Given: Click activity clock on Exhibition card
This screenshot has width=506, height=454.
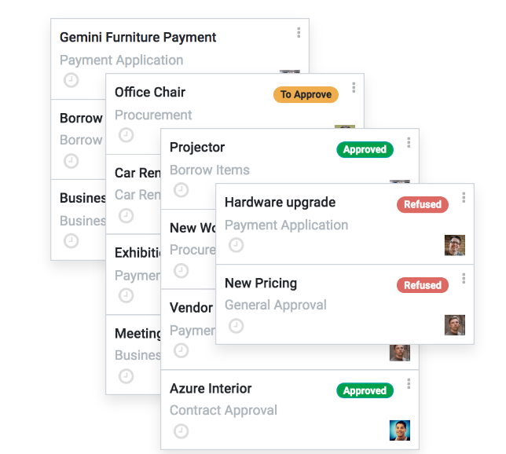Looking at the screenshot, I should pos(126,295).
